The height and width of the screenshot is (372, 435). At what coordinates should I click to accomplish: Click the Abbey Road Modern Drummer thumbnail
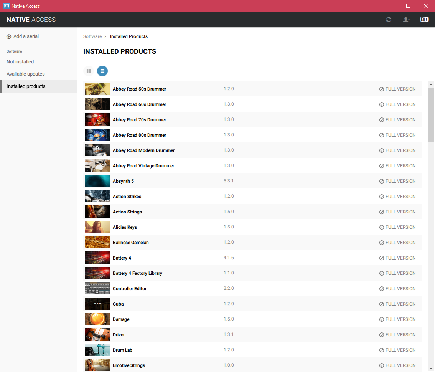[x=97, y=150]
